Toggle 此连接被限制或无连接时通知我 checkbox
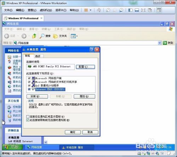The height and width of the screenshot is (157, 177). (x=28, y=120)
